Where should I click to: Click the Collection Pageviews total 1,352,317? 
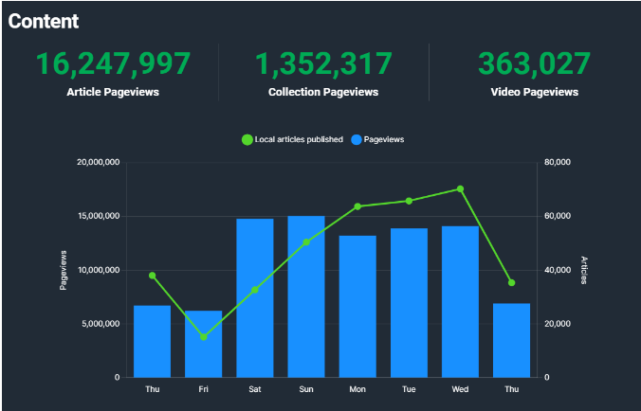click(323, 63)
